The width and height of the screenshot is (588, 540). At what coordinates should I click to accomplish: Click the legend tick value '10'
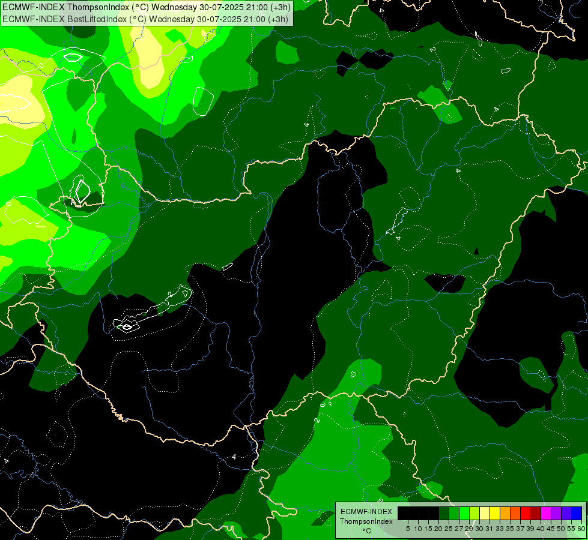tap(418, 529)
